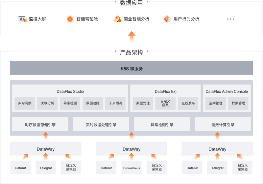Select the DataKit box beside Prometheus
This screenshot has width=263, height=184.
tap(106, 168)
